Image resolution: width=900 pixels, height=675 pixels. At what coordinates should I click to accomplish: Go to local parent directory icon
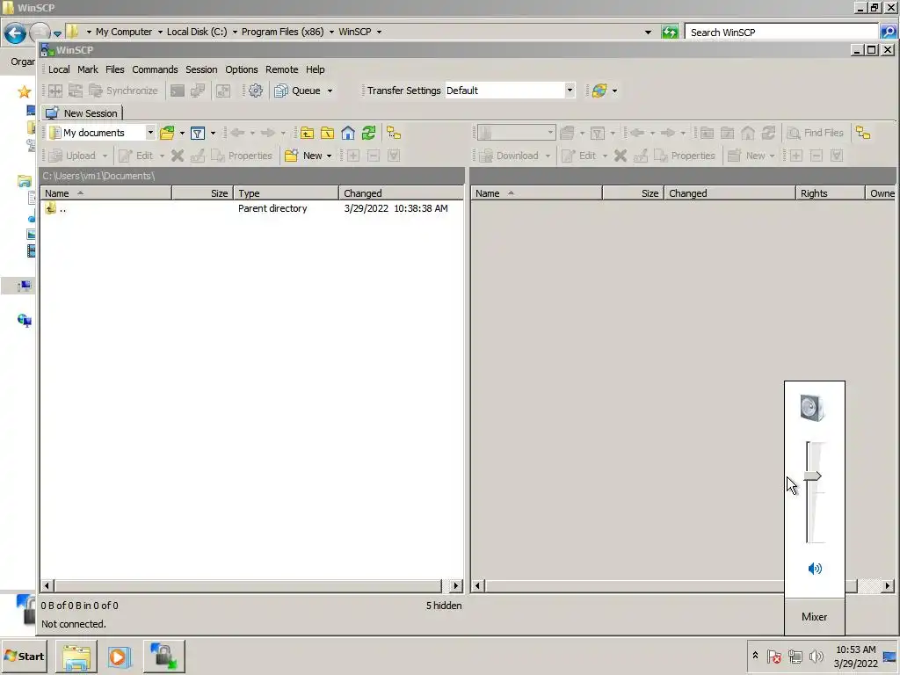(307, 134)
